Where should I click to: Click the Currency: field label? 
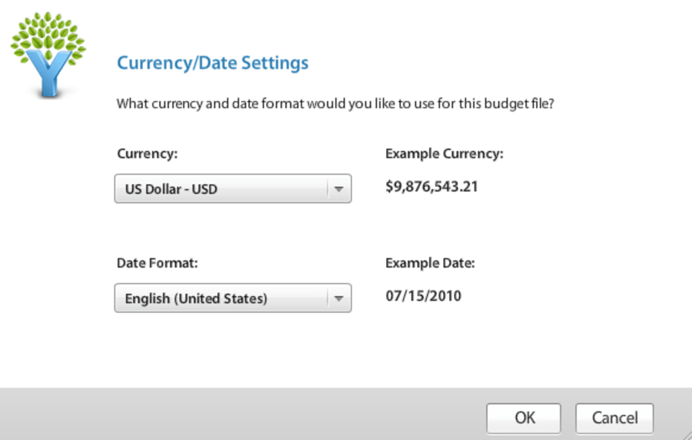pos(147,153)
